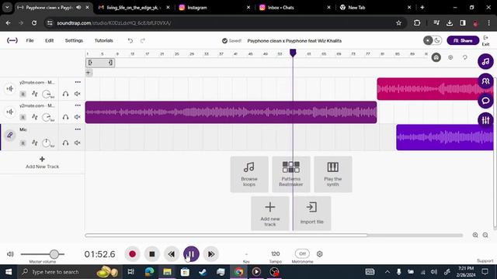Open automation on purple-clip y2mate track
This screenshot has width=497, height=279.
point(34,117)
